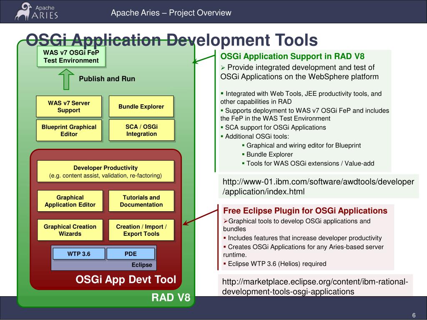Click the sub-bullet Bundle Explorer
This screenshot has width=427, height=320.
[267, 154]
